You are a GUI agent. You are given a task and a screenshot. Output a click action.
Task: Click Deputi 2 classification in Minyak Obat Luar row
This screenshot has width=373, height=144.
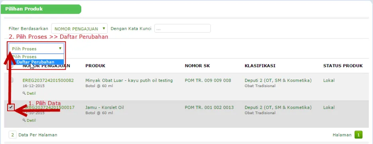(278, 81)
